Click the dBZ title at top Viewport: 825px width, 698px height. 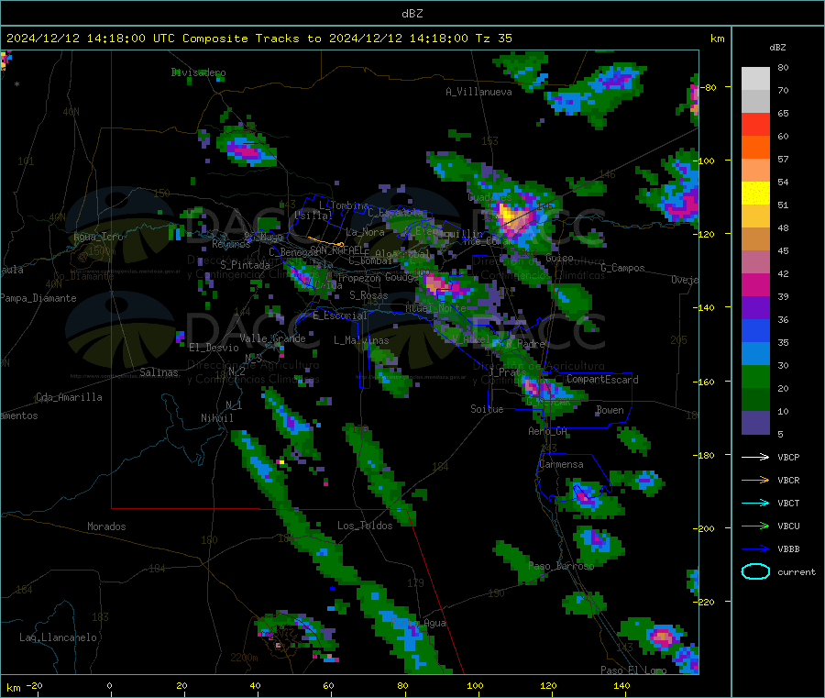pos(412,14)
